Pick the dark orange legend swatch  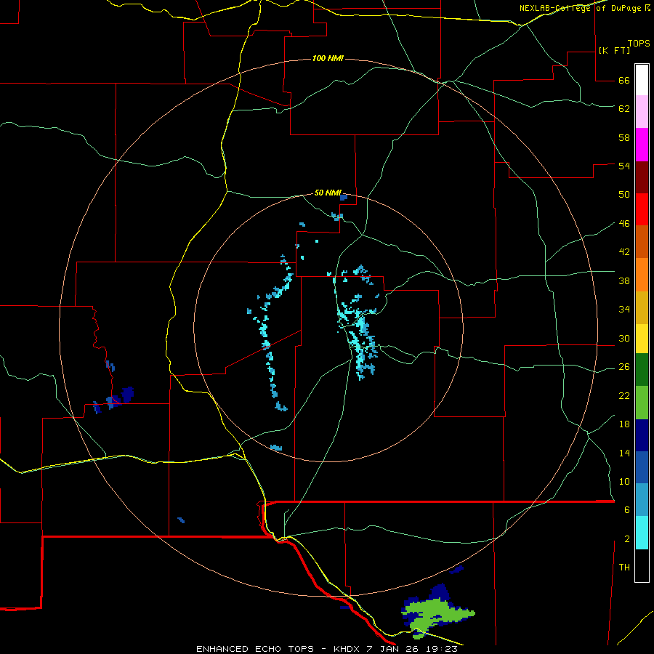642,241
